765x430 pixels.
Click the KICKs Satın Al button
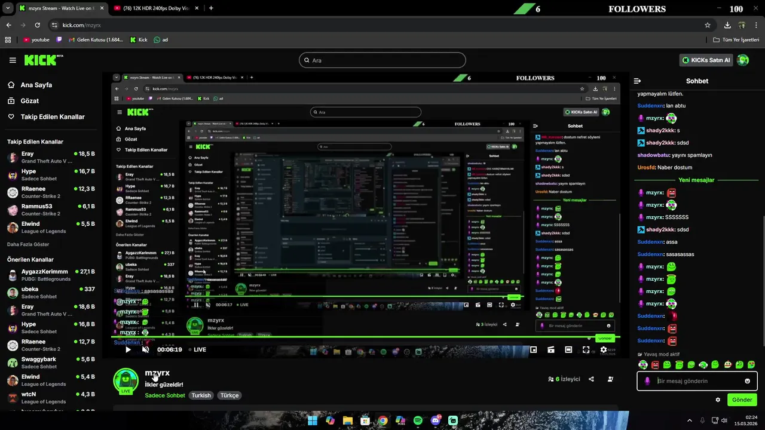(x=706, y=60)
